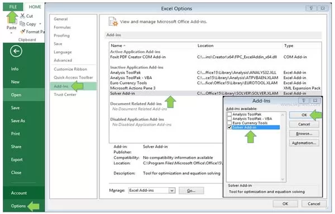Open Save category in Excel Options

pyautogui.click(x=73, y=43)
